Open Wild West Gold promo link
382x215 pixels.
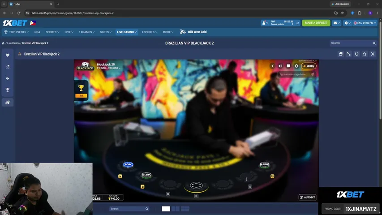[193, 32]
